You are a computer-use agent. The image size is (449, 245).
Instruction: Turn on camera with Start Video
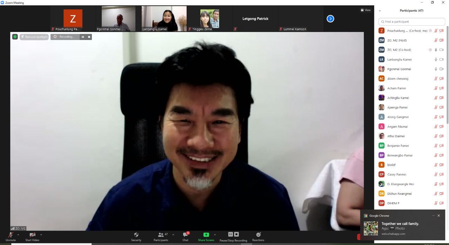32,235
